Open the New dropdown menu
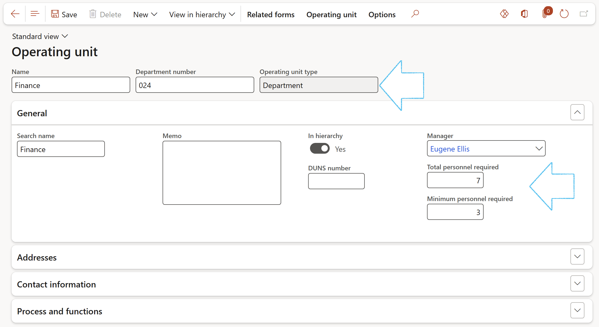Screen dimensions: 599x327 coord(145,14)
